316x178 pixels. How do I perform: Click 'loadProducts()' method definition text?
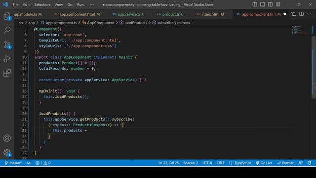(x=55, y=113)
